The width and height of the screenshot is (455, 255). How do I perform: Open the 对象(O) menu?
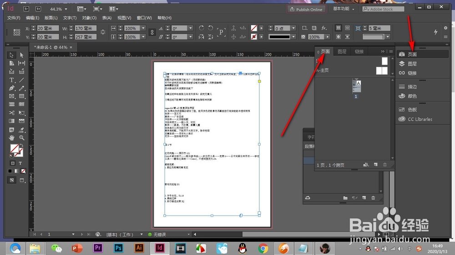coord(89,18)
